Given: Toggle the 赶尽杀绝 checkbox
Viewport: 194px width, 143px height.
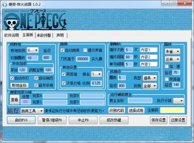Looking at the screenshot, I should click(36, 85).
